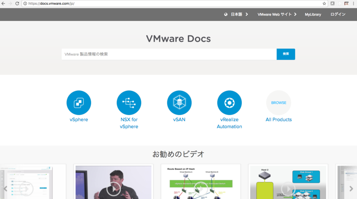This screenshot has height=199, width=357.
Task: Click the vSphere text link
Action: 79,120
